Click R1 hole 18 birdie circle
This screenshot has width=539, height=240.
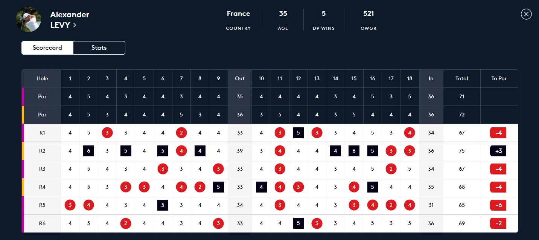click(410, 133)
